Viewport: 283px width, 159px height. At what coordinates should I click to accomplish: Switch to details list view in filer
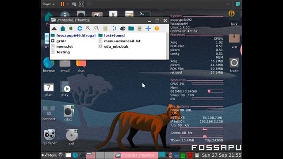[x=105, y=28]
